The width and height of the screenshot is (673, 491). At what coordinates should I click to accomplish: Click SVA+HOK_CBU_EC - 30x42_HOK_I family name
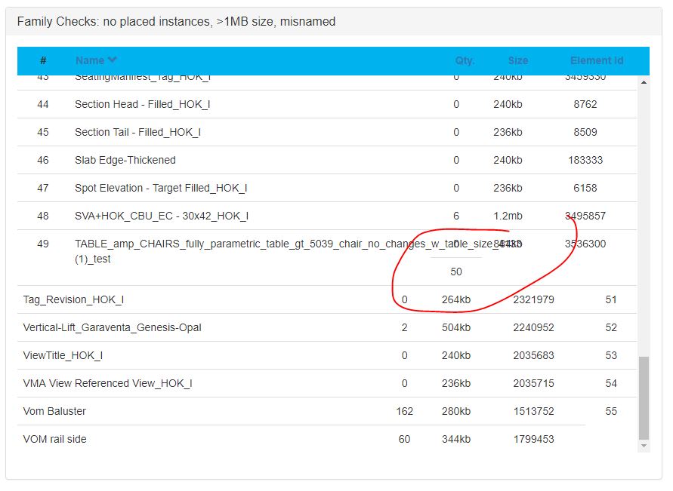click(162, 216)
